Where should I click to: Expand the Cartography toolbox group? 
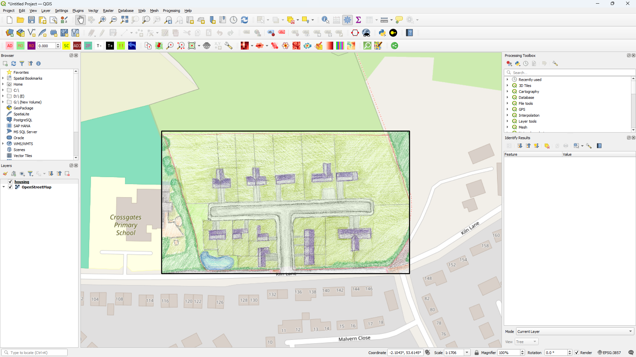click(507, 92)
